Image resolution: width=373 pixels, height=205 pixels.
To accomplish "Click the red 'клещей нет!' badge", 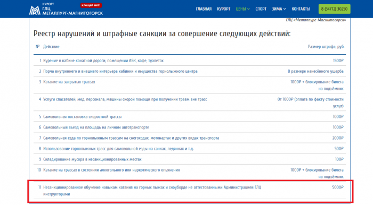I will [91, 5].
